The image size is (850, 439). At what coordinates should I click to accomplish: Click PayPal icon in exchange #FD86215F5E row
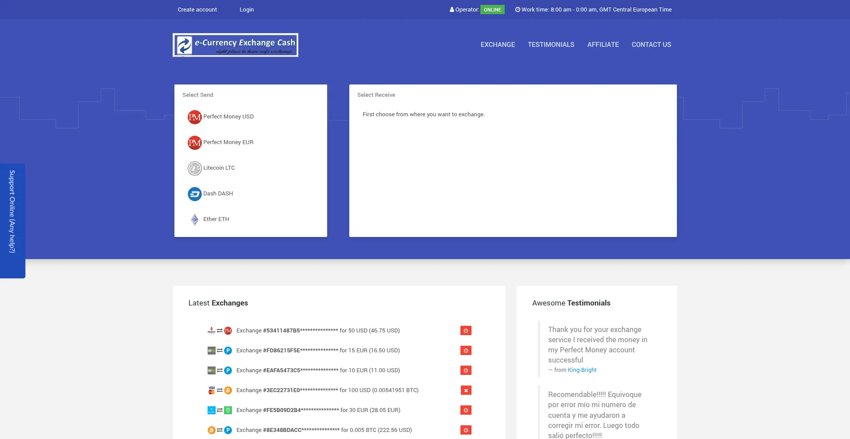point(228,351)
